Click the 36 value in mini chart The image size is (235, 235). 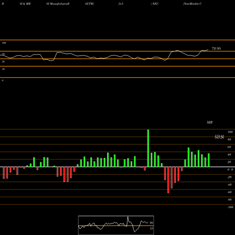click(x=151, y=223)
